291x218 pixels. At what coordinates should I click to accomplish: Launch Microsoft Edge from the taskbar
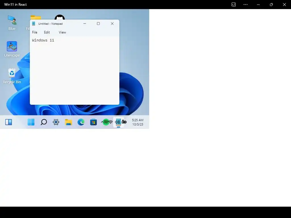click(x=81, y=122)
